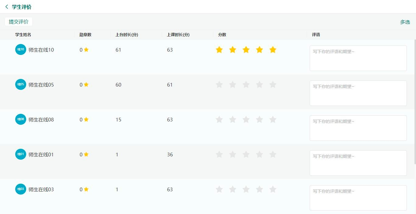
Task: Click comment field for 师生在线01
Action: (358, 163)
